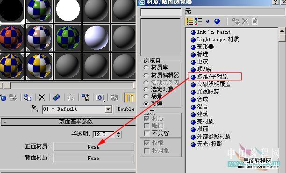286x173 pixels.
Task: Select 标准 material
Action: 199,54
